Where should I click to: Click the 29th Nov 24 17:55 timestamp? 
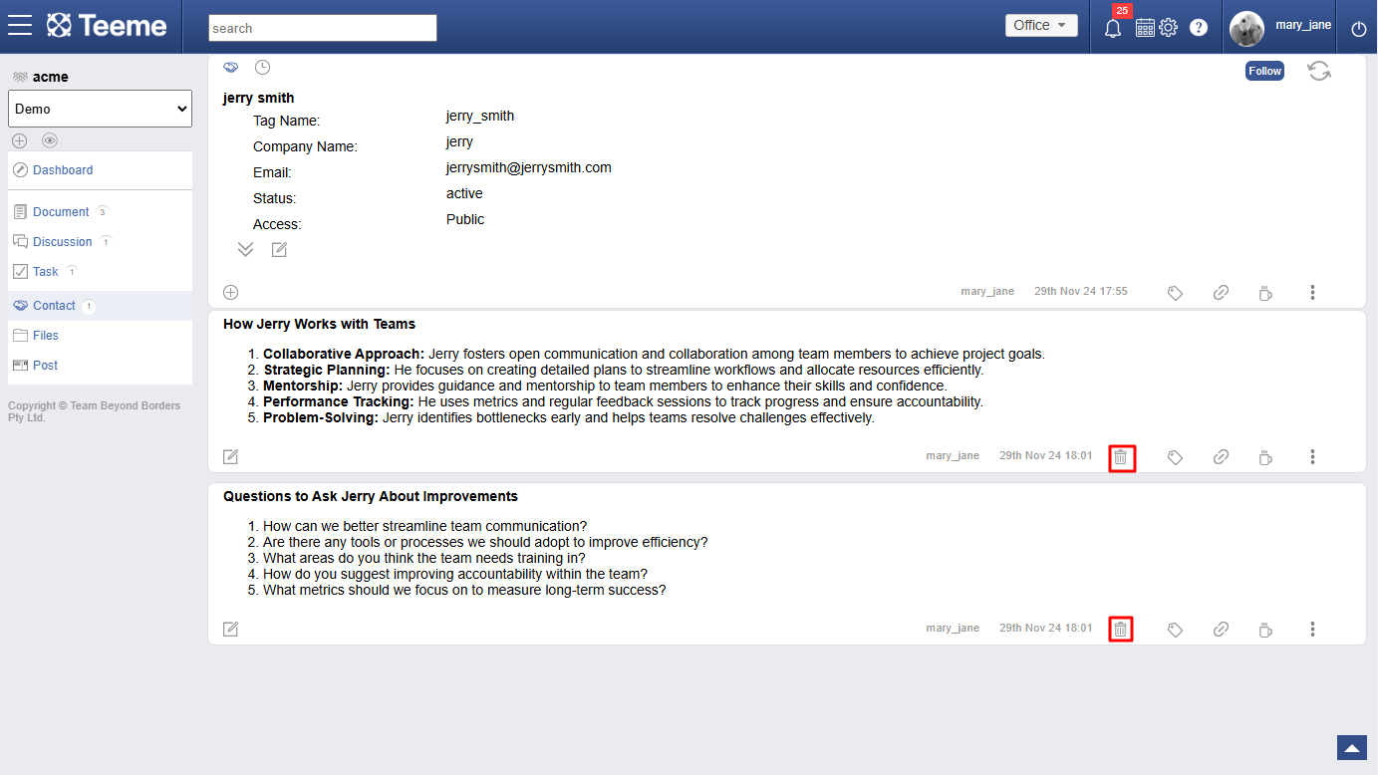[1081, 291]
